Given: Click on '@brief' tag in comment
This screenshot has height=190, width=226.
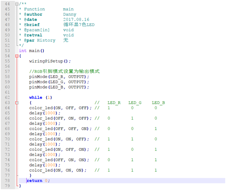Looking at the screenshot, I should pyautogui.click(x=32, y=25).
